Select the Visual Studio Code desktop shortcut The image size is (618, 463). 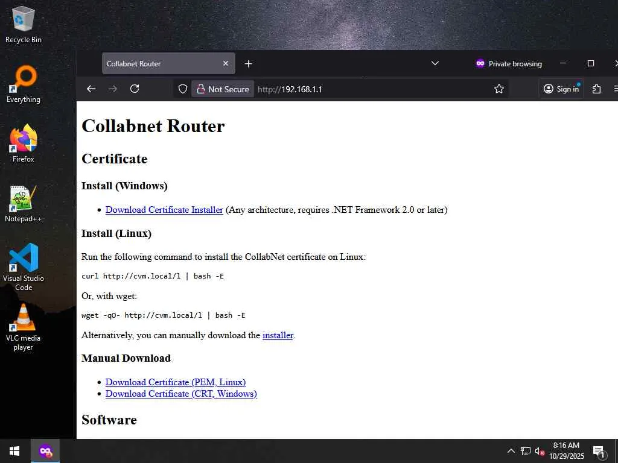point(24,267)
